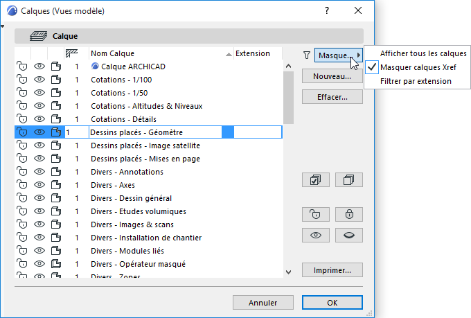Image resolution: width=471 pixels, height=318 pixels.
Task: Toggle visibility of Divers - Images & scans
Action: pos(39,224)
